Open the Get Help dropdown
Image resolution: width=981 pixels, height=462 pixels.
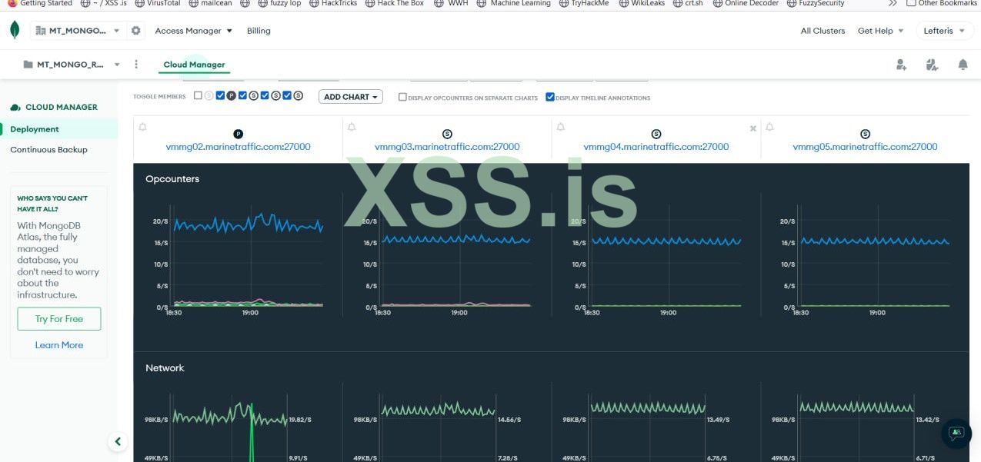[880, 31]
